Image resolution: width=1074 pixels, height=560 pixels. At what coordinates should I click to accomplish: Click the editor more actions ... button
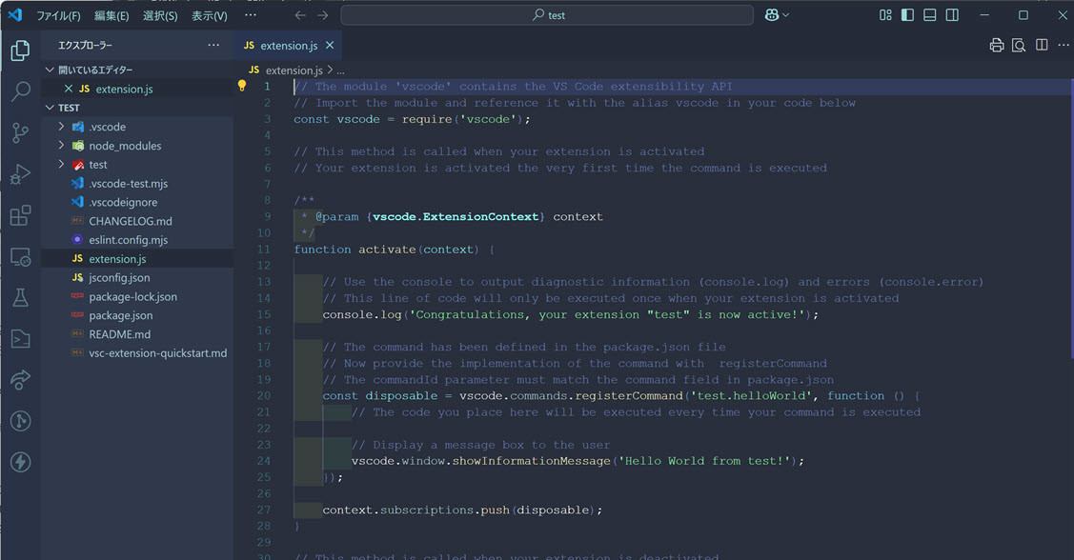tap(1064, 44)
